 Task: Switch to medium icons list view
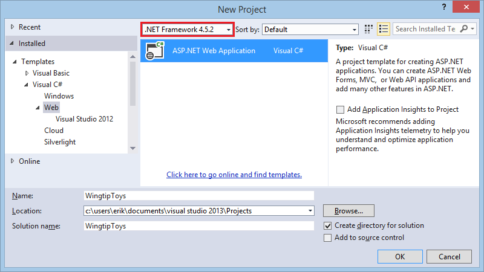(x=384, y=29)
